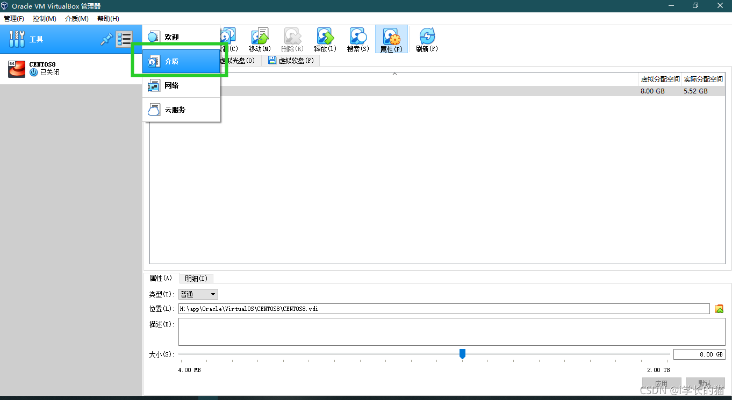
Task: Click the Search (搜索) toolbar icon
Action: pyautogui.click(x=358, y=40)
